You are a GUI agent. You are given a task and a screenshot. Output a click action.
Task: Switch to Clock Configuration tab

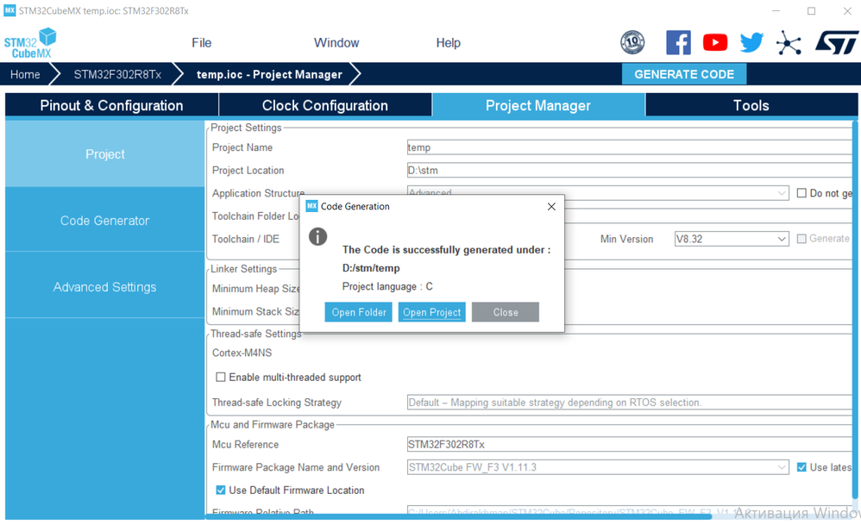tap(325, 105)
